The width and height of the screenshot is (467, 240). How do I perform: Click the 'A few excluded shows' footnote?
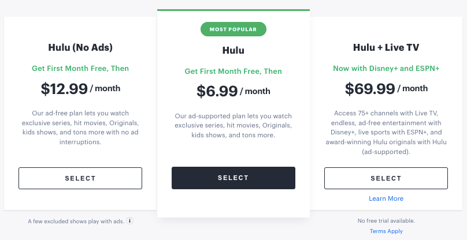pyautogui.click(x=76, y=222)
